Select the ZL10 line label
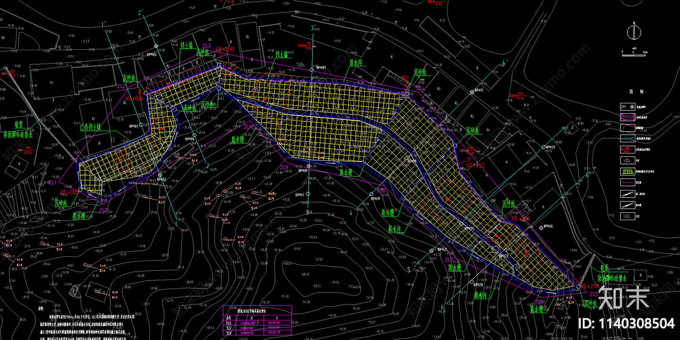Screen dimensions: 680x340 pyautogui.click(x=249, y=127)
